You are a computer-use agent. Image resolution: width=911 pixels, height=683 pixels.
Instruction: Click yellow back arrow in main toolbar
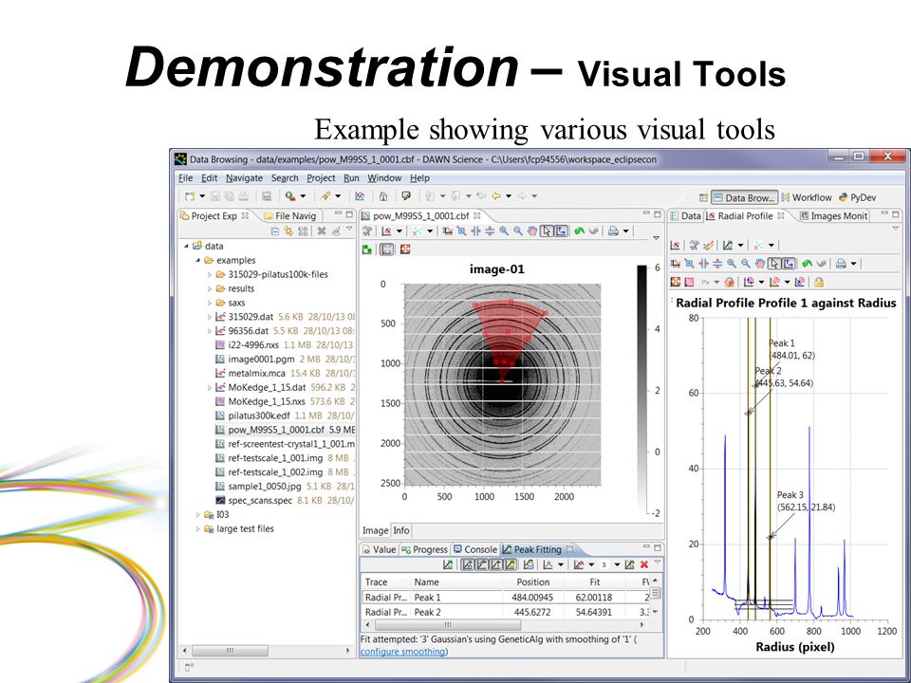click(495, 196)
